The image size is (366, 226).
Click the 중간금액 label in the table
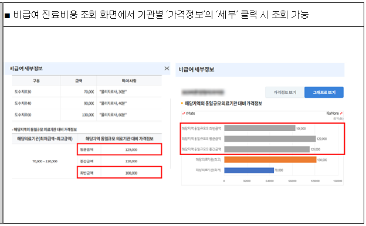pyautogui.click(x=87, y=161)
